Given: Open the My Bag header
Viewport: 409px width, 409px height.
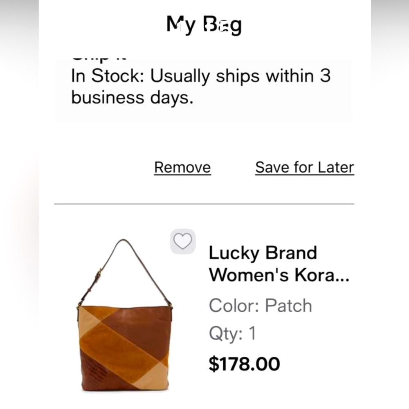Looking at the screenshot, I should tap(204, 25).
